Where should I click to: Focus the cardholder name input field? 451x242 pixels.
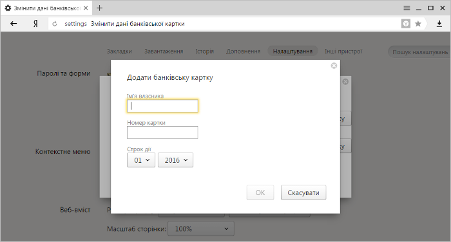pos(162,106)
